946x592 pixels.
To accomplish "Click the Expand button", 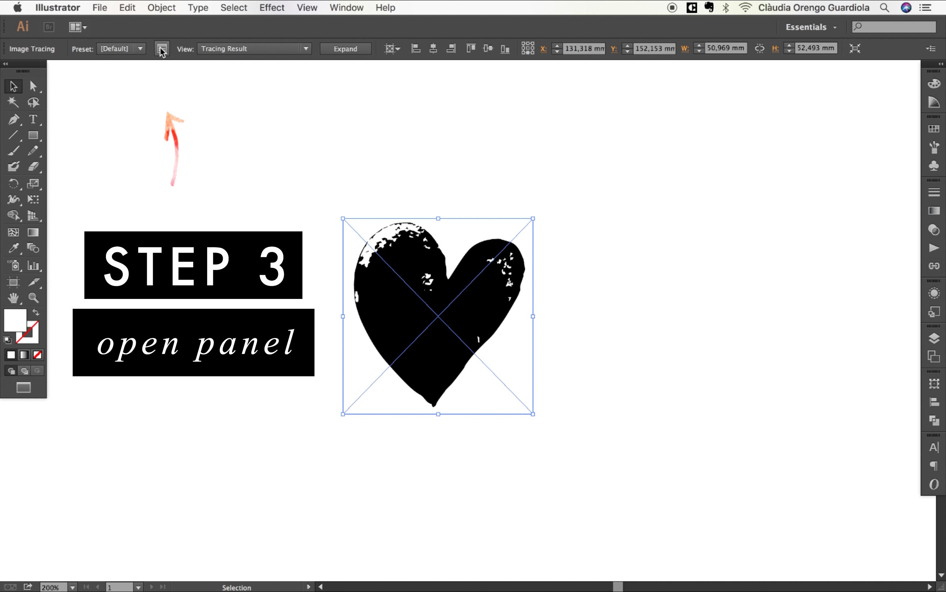I will [x=344, y=48].
